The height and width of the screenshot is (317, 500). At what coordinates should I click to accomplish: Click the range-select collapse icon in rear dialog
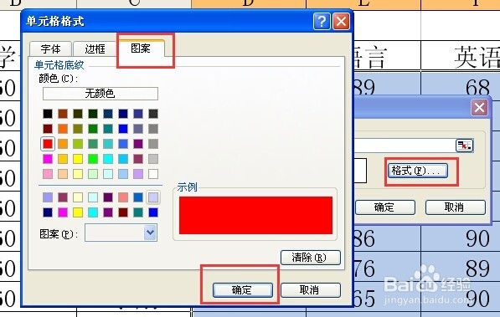(x=464, y=146)
